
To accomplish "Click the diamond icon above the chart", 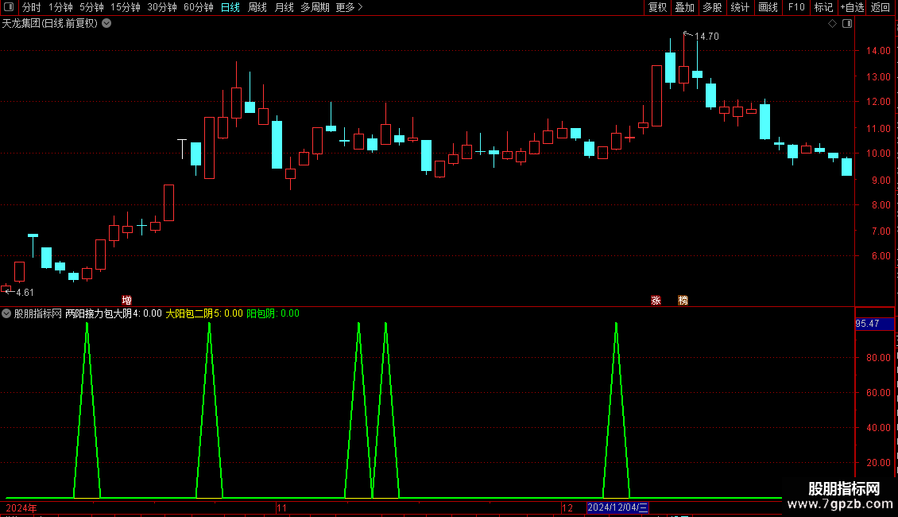I will [x=833, y=24].
